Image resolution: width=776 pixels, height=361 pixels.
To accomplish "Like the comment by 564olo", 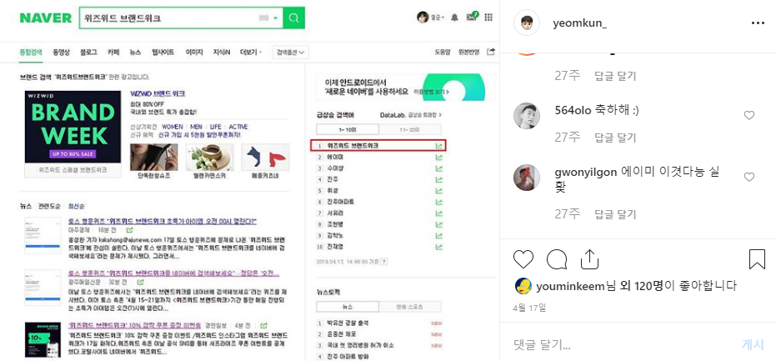I will click(x=749, y=115).
